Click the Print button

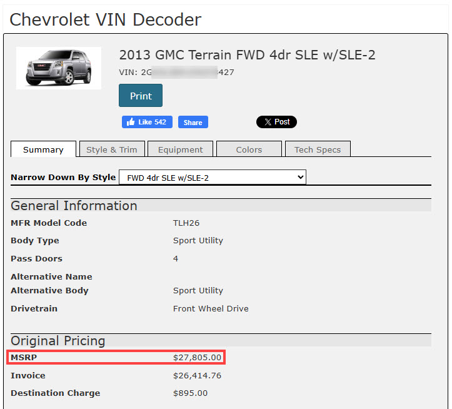[x=141, y=96]
